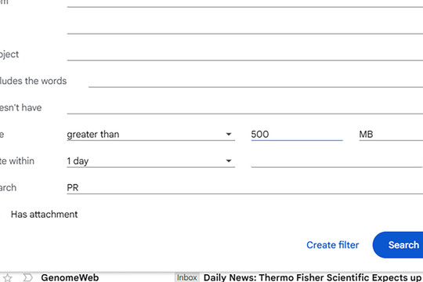Open the size comparison 'greater than' dropdown
The height and width of the screenshot is (282, 423).
click(150, 134)
